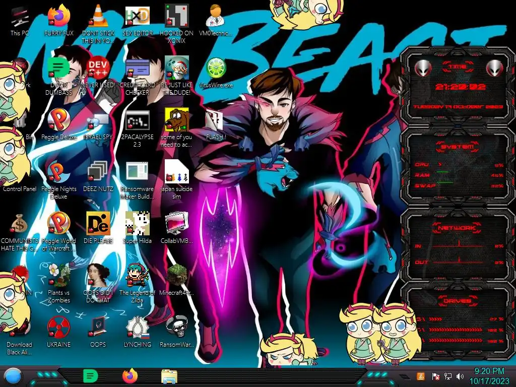Image resolution: width=516 pixels, height=387 pixels.
Task: Launch 2PACALYPSE 2.3 command prompt icon
Action: [x=137, y=120]
